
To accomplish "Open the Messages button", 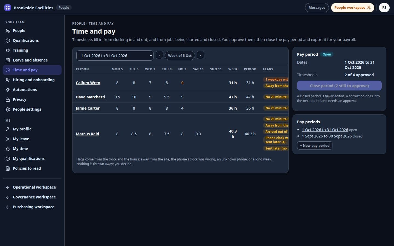I will click(x=317, y=8).
